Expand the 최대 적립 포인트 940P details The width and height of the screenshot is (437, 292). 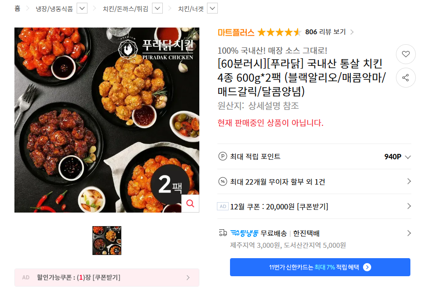coord(314,157)
